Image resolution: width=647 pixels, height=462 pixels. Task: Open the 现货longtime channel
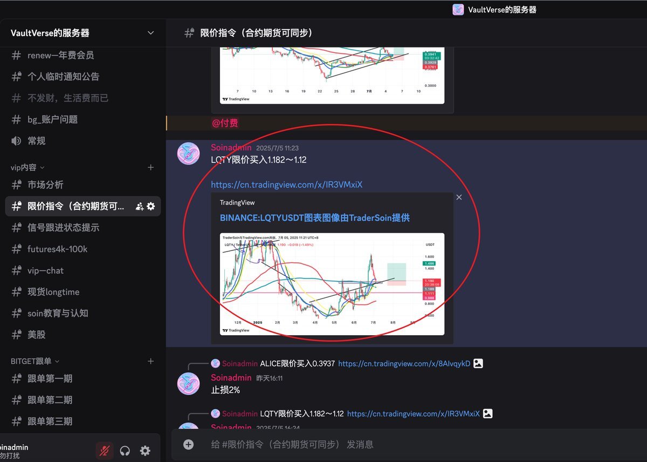[82, 292]
